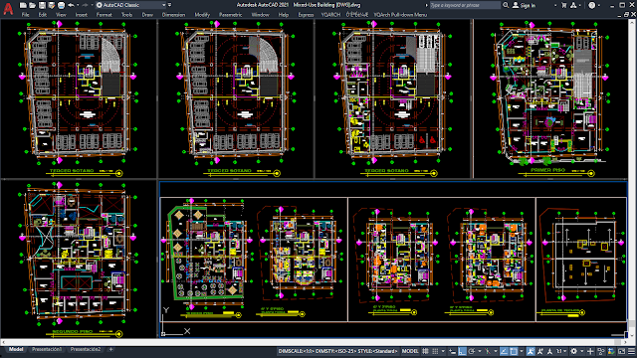Click the Save disk icon
This screenshot has width=637, height=358.
click(42, 5)
